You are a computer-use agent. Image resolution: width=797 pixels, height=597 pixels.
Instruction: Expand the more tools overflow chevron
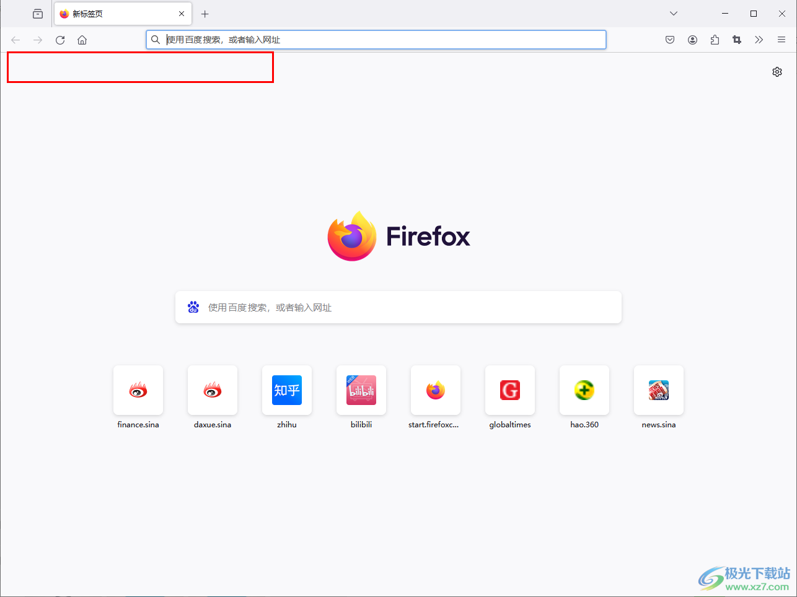pyautogui.click(x=759, y=40)
